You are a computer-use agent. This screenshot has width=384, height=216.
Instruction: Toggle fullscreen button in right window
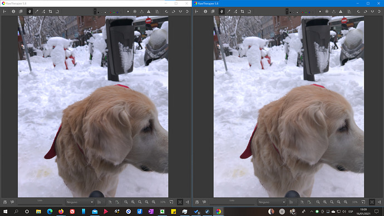[372, 202]
